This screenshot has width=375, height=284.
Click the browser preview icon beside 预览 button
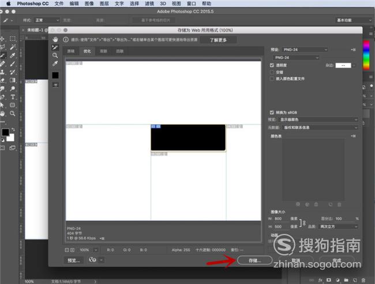[92, 260]
